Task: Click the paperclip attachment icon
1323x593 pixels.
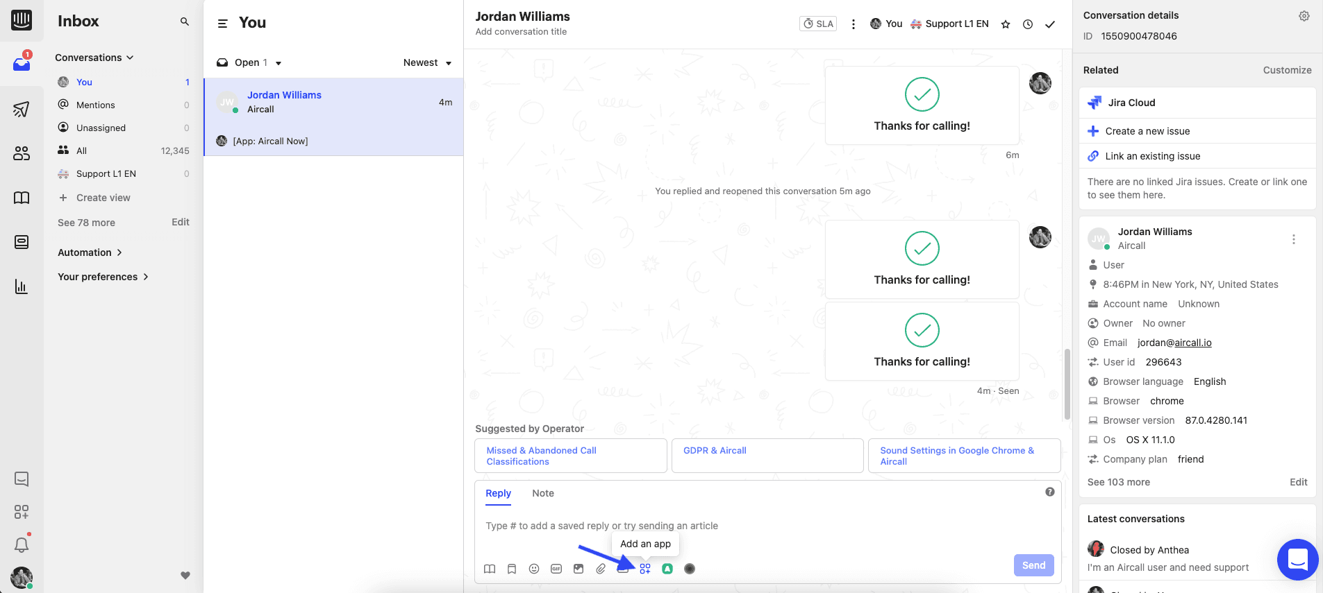Action: [601, 569]
